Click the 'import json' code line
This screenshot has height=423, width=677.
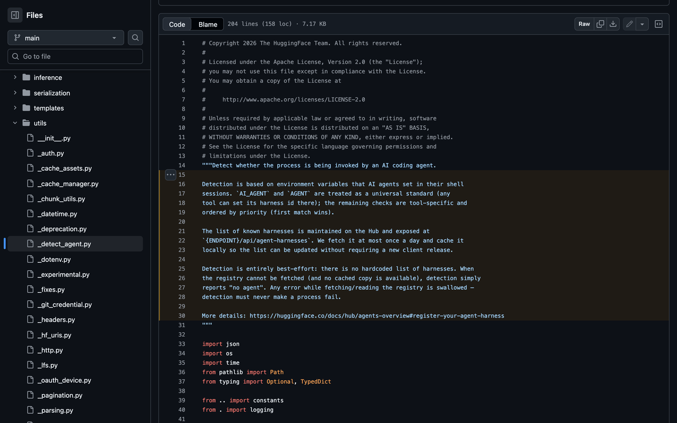point(221,343)
